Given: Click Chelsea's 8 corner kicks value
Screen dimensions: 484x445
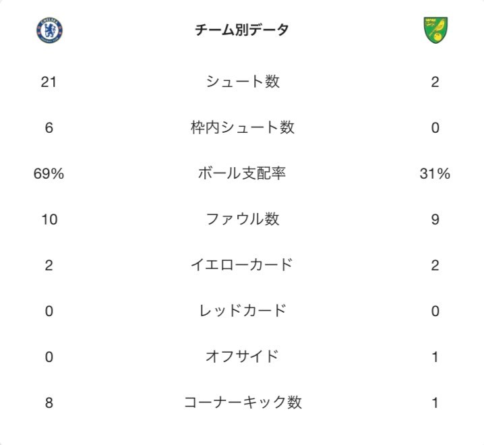Looking at the screenshot, I should 49,403.
